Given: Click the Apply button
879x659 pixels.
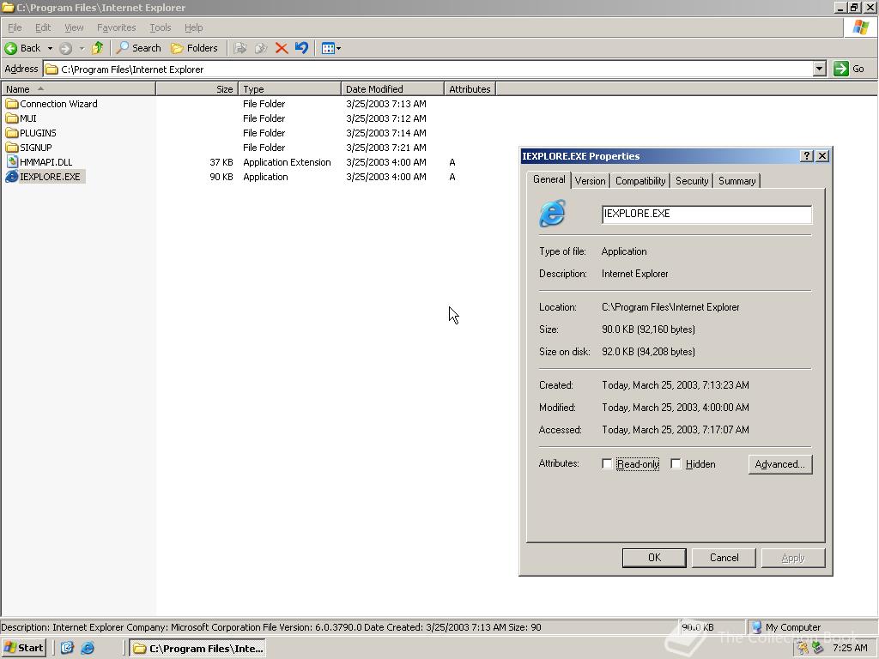Looking at the screenshot, I should (x=792, y=558).
